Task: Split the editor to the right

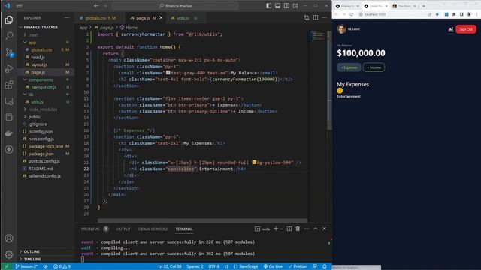Action: point(316,18)
